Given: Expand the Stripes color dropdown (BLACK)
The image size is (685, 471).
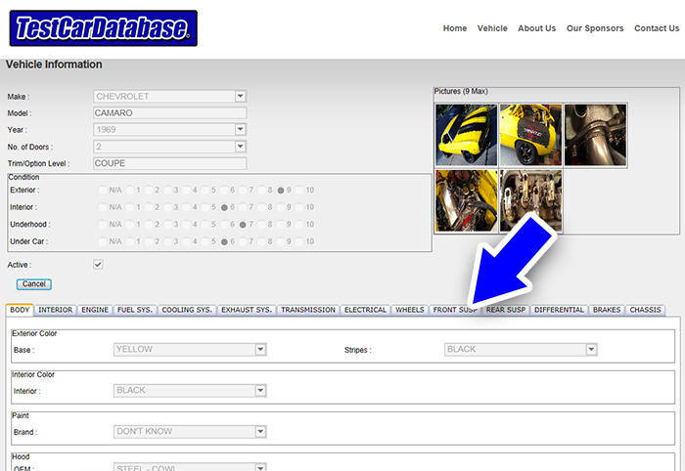Looking at the screenshot, I should [521, 349].
